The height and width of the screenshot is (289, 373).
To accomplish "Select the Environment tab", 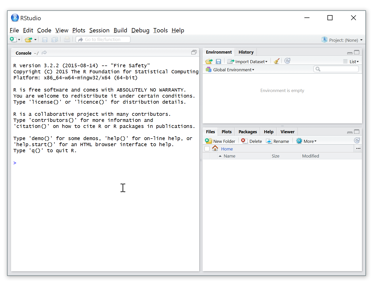I will (x=219, y=52).
